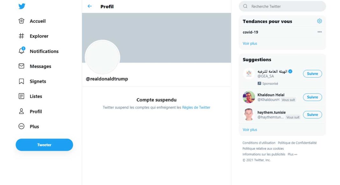
Task: Open the Règles de Twitter link
Action: click(196, 107)
